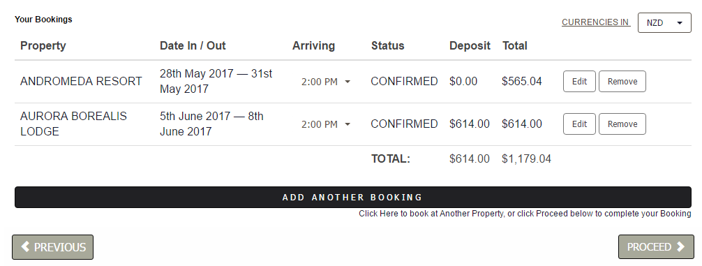
Task: Click the right chevron icon on Proceed
Action: pyautogui.click(x=680, y=246)
